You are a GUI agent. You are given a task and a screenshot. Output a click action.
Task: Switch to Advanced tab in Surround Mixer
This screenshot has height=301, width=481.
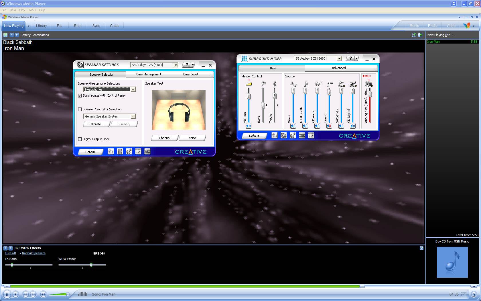[339, 68]
